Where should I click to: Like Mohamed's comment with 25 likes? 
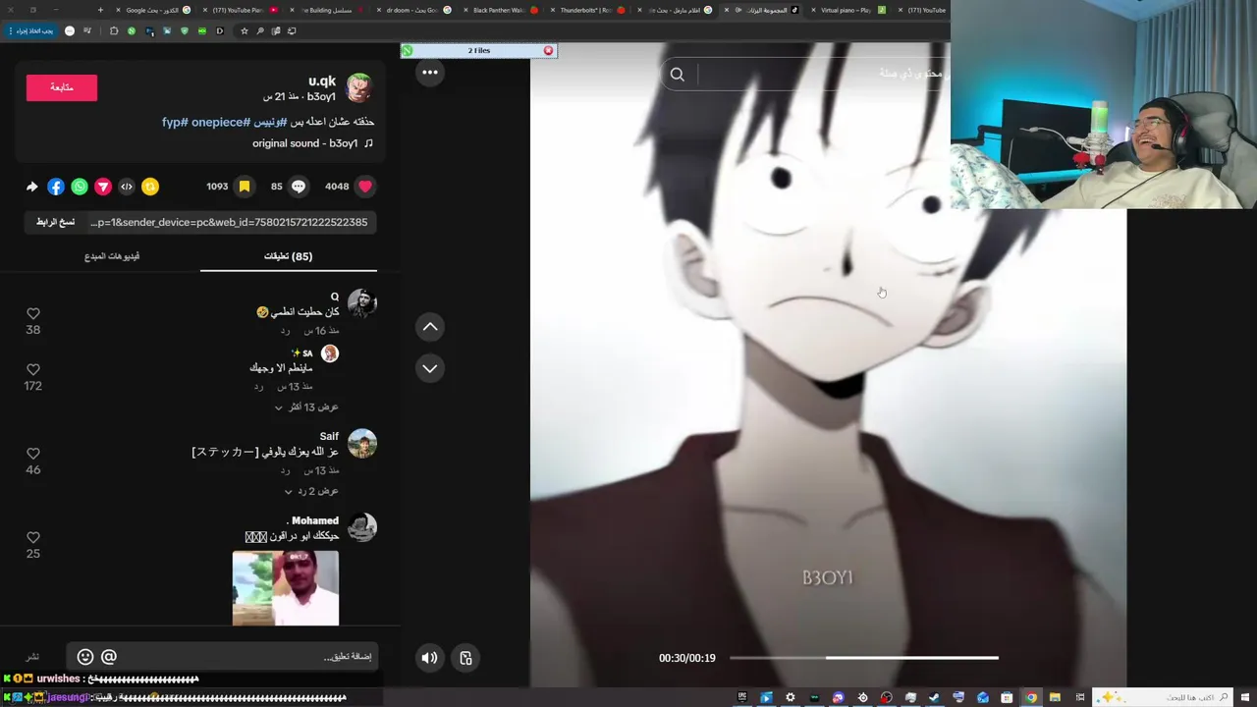coord(33,537)
